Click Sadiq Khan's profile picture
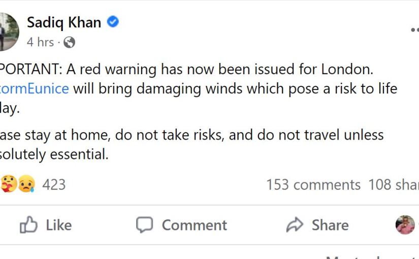This screenshot has width=419, height=259. pos(9,31)
